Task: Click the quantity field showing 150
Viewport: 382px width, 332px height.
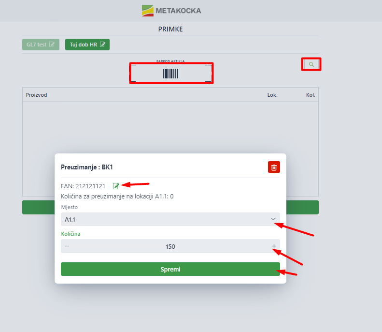Action: [170, 246]
